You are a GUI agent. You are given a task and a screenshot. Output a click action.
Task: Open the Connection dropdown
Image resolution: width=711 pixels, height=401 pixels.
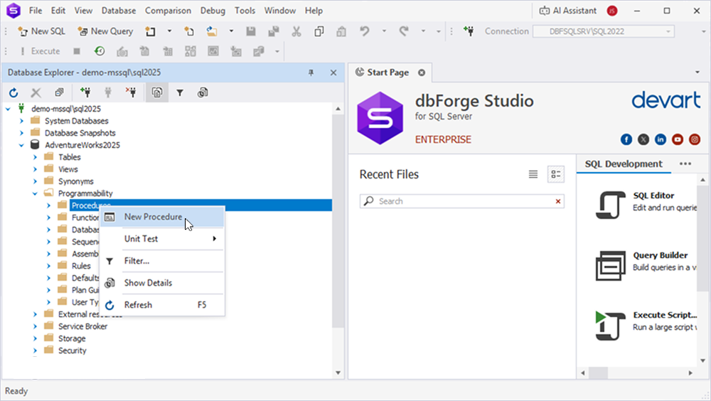[x=668, y=32]
